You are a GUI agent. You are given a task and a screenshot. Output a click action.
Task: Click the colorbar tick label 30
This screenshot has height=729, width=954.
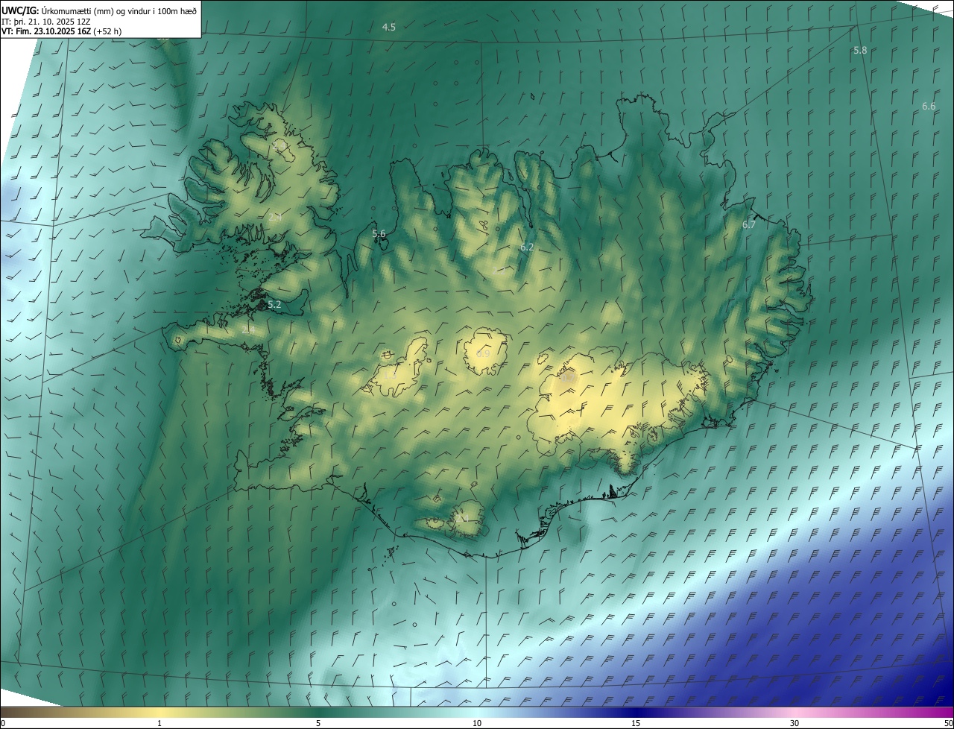coord(795,723)
